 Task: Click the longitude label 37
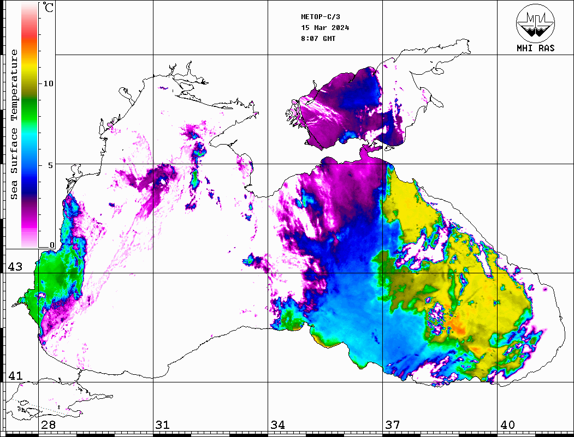(393, 425)
